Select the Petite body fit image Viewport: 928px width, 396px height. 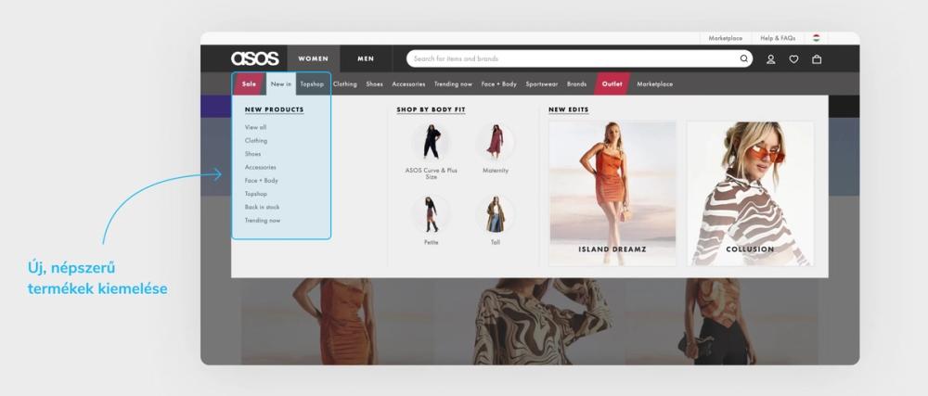[432, 214]
